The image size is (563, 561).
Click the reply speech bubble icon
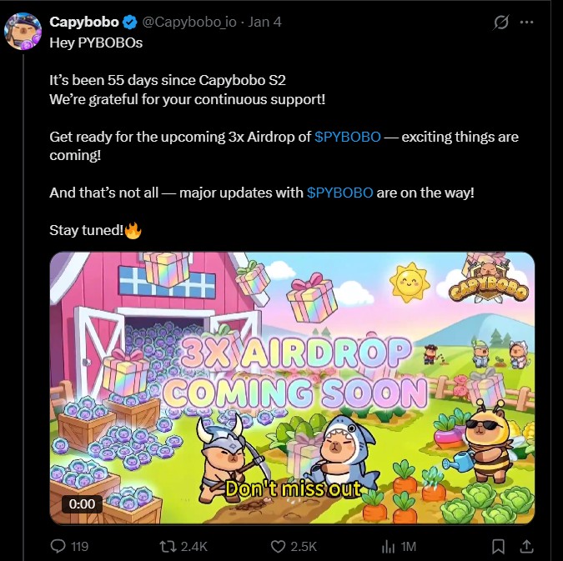58,547
